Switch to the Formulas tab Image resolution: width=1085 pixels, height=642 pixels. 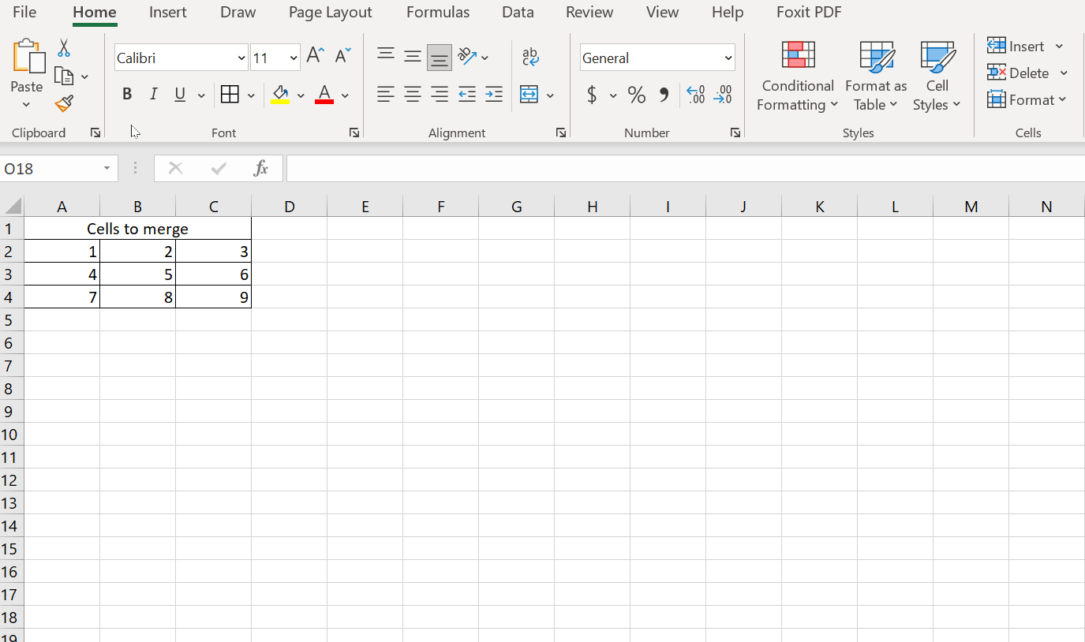point(438,12)
